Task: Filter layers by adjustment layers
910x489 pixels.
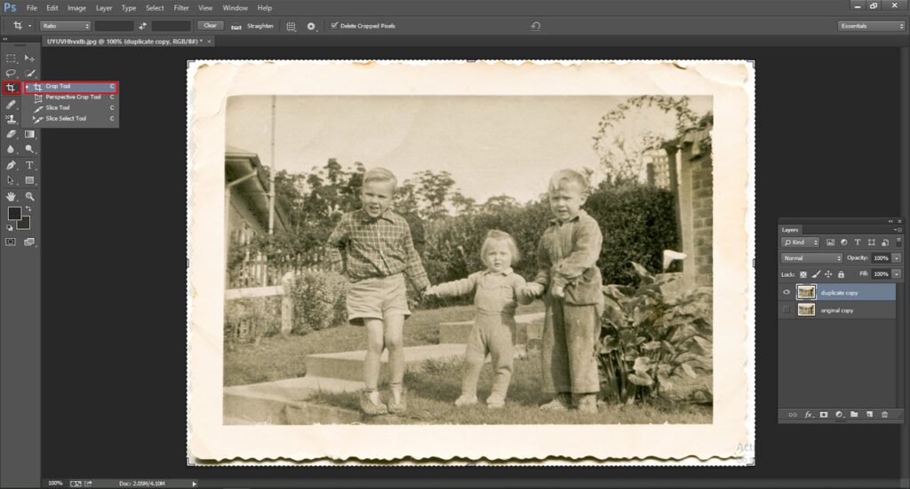Action: pyautogui.click(x=844, y=242)
